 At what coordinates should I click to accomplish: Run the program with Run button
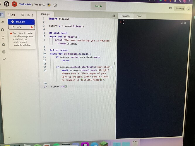[x=98, y=6]
